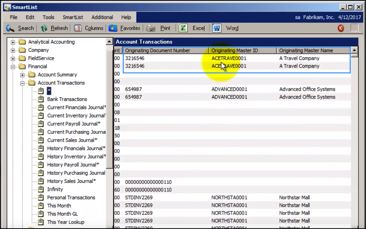
Task: Click the Account Summary folder icon
Action: click(x=32, y=75)
